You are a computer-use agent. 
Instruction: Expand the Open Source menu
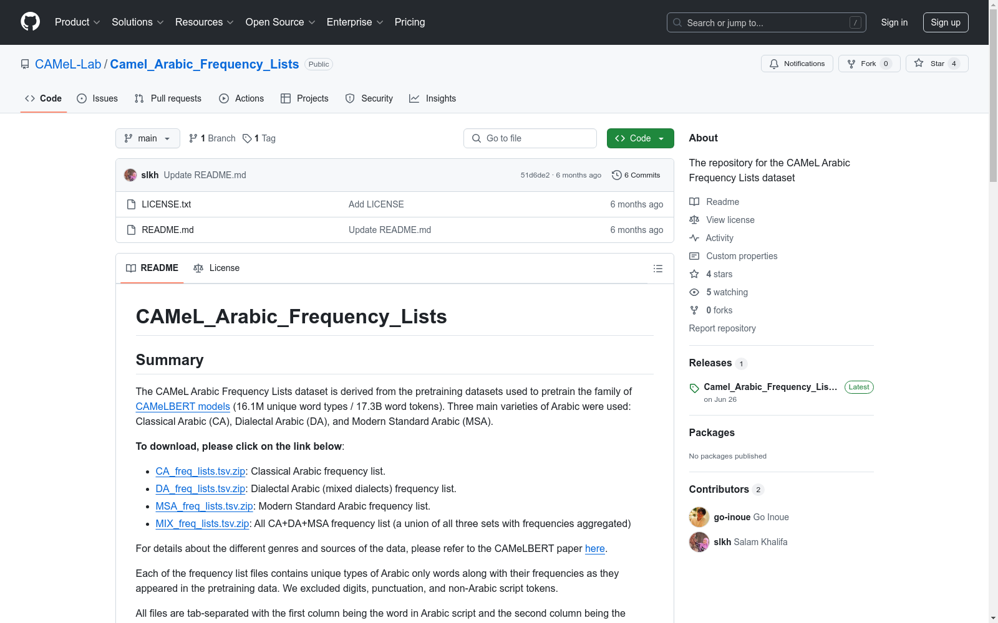[281, 22]
